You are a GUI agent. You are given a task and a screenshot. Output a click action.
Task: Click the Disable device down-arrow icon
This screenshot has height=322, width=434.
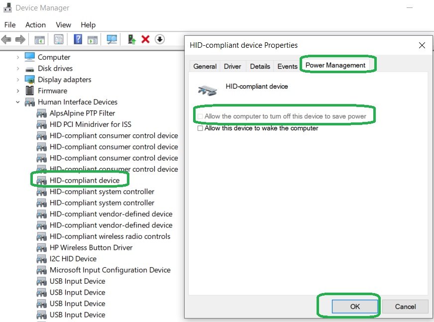click(160, 39)
